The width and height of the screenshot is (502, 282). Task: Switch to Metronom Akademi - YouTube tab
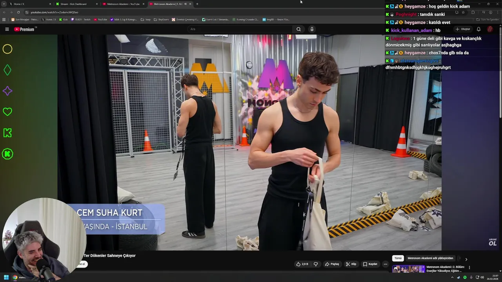(x=123, y=4)
